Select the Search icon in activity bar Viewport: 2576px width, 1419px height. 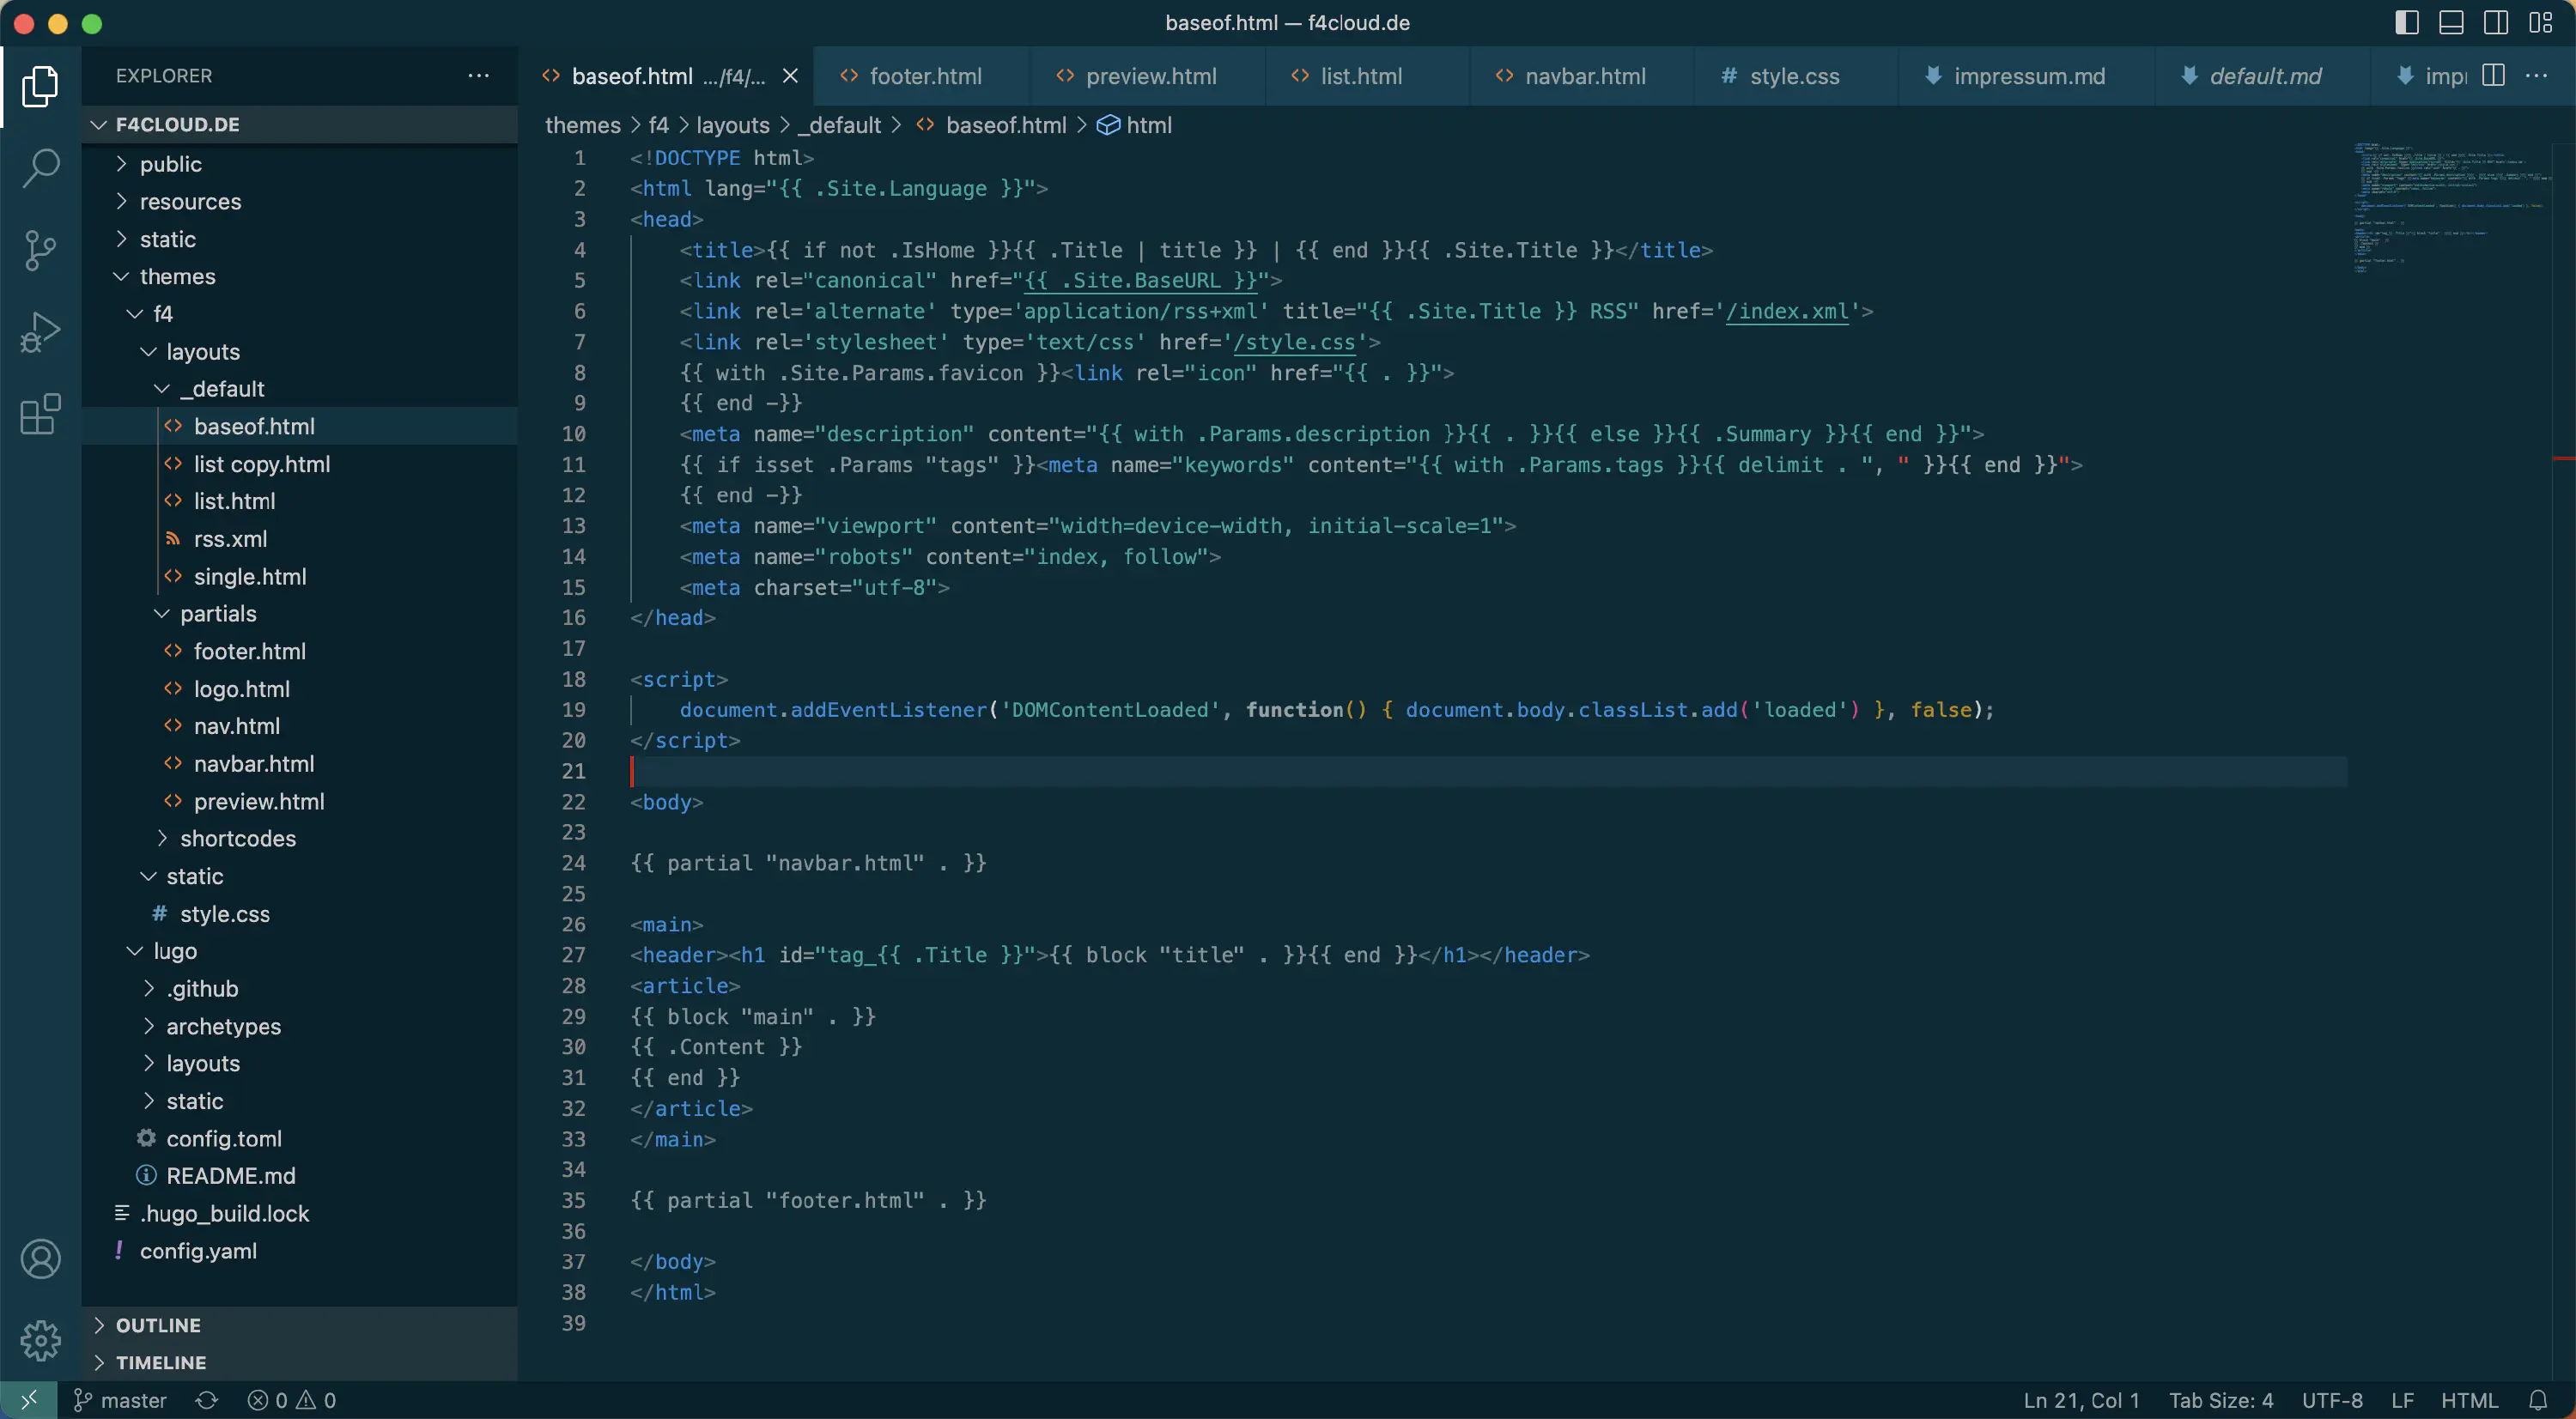pyautogui.click(x=41, y=168)
